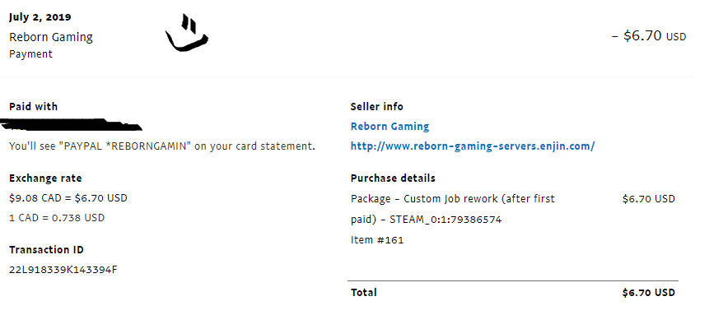
Task: Open the Reborn Gaming seller link
Action: click(x=389, y=127)
